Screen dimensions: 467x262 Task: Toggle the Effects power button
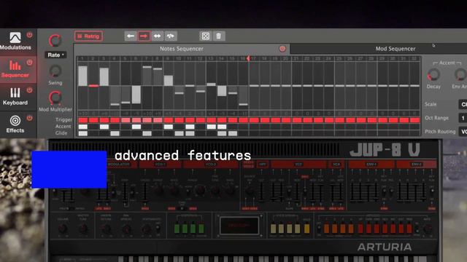point(29,118)
